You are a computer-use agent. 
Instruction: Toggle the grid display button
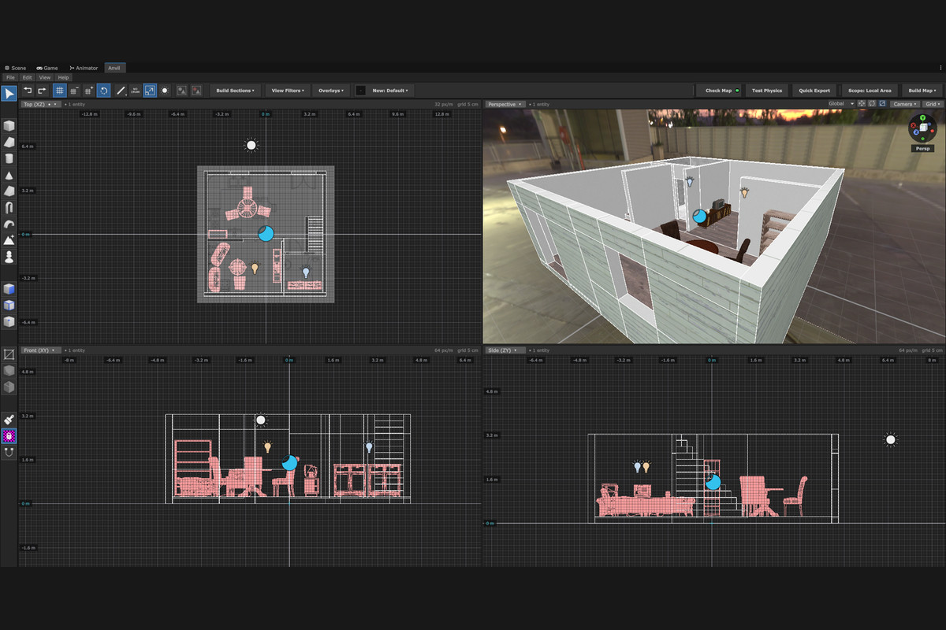point(59,91)
